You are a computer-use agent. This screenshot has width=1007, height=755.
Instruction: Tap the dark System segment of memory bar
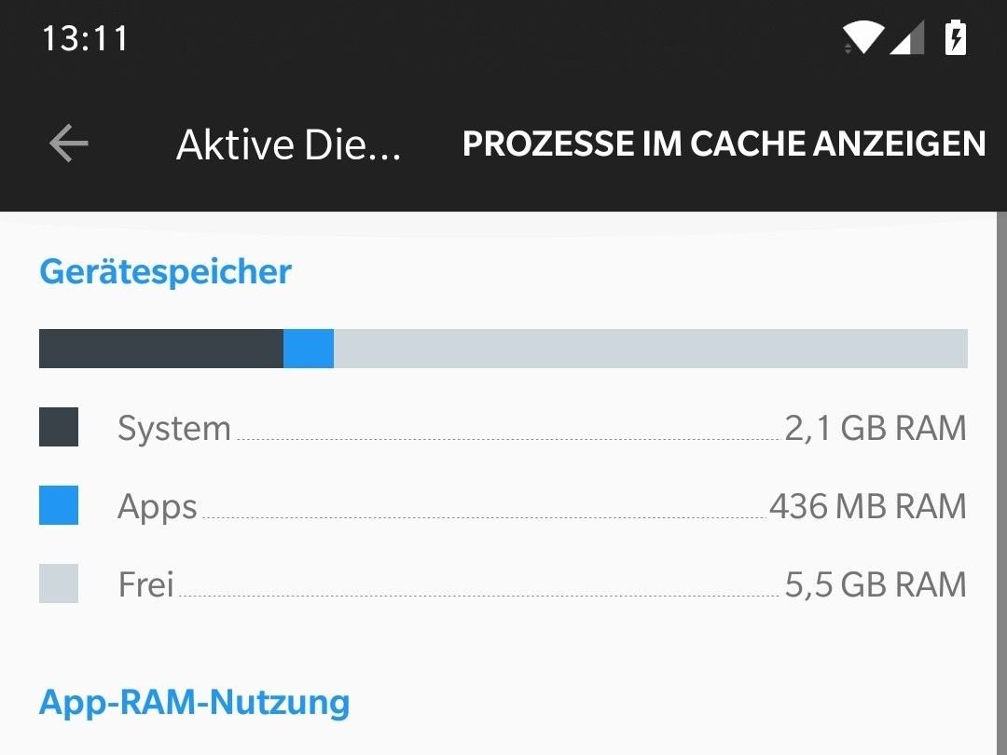point(161,349)
